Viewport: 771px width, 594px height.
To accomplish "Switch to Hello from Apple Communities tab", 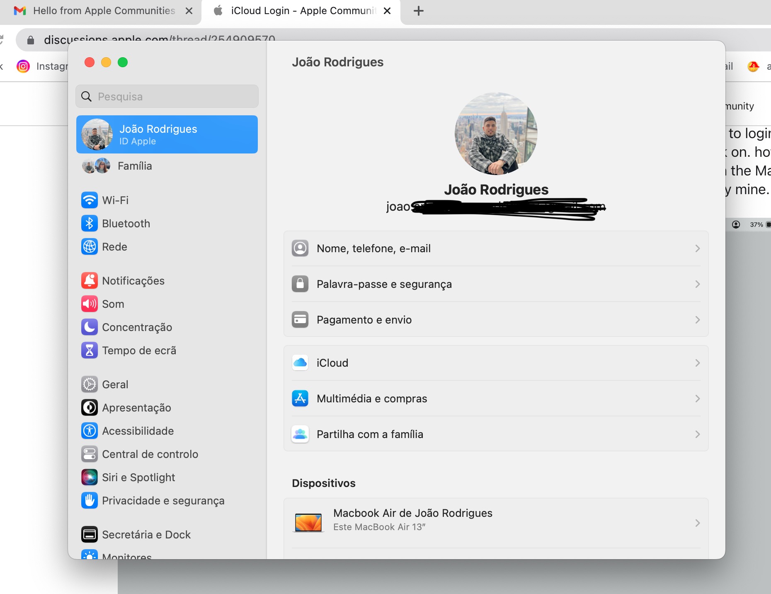I will click(x=100, y=11).
